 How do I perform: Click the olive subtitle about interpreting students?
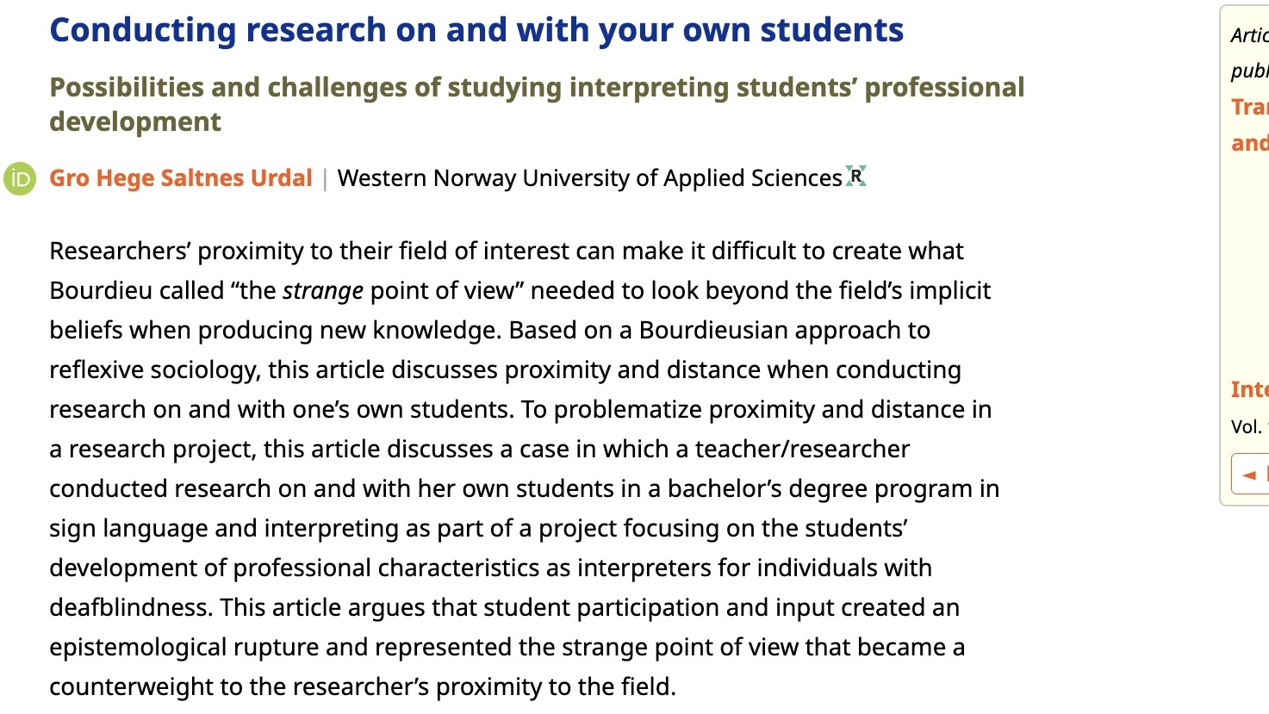coord(537,104)
